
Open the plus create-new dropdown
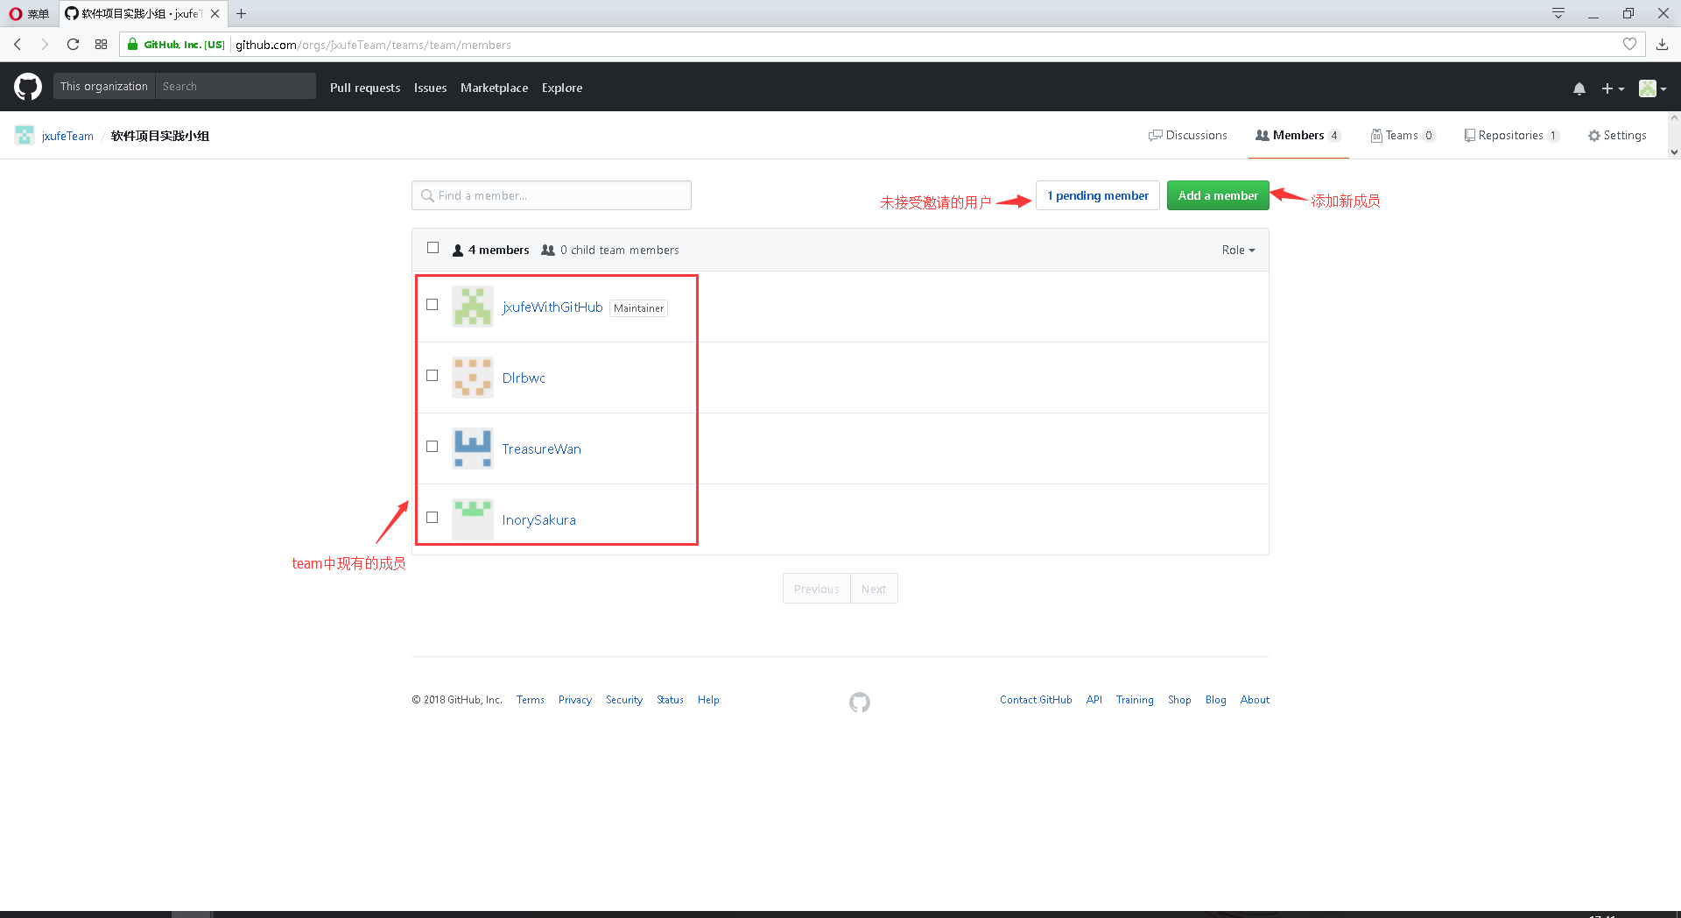click(1613, 88)
